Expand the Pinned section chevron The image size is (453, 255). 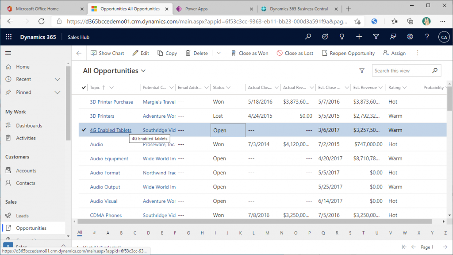pos(58,93)
